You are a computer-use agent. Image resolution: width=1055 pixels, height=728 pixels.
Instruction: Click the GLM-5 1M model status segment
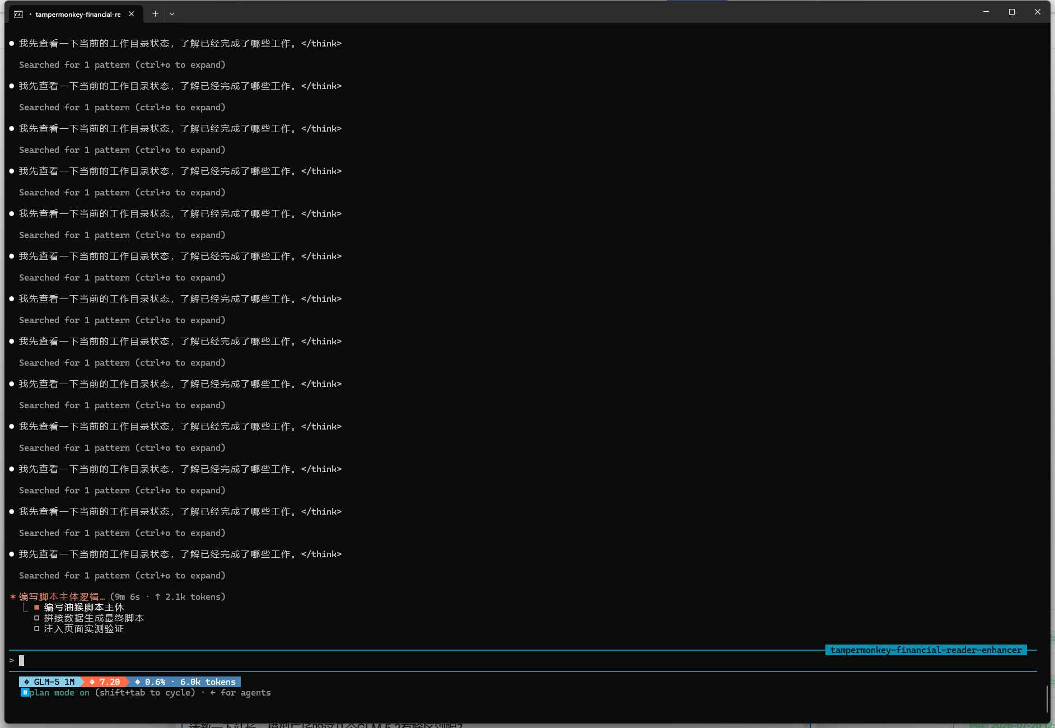(50, 682)
